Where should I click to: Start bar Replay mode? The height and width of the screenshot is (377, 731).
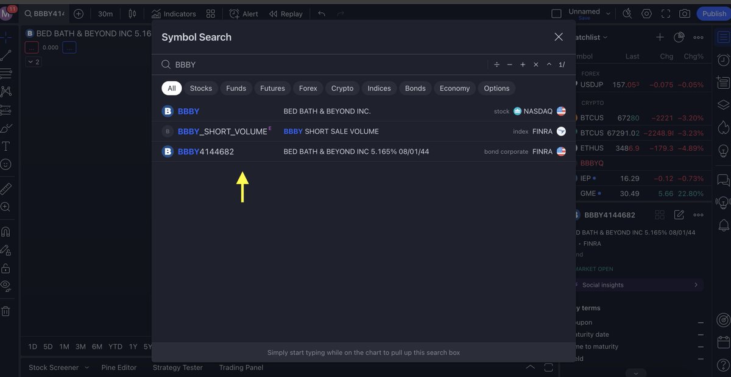286,13
